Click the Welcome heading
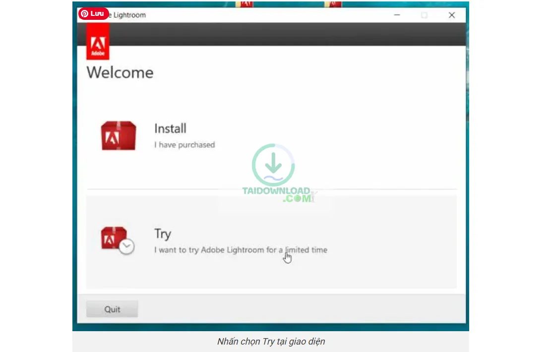 [x=120, y=72]
